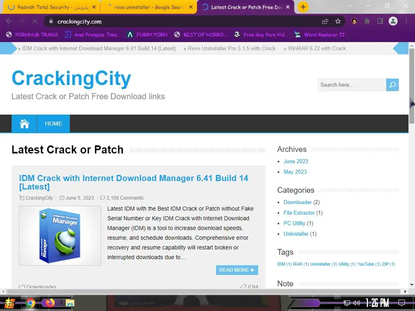Open the tab search dropdown chevron

(350, 6)
